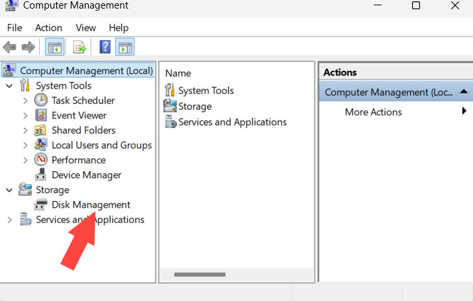Click the Shared Folders icon
This screenshot has width=473, height=301.
[40, 130]
